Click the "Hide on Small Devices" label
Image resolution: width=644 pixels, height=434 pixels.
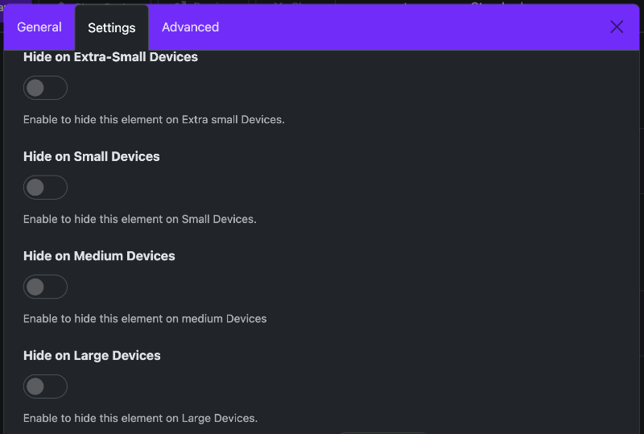[92, 156]
